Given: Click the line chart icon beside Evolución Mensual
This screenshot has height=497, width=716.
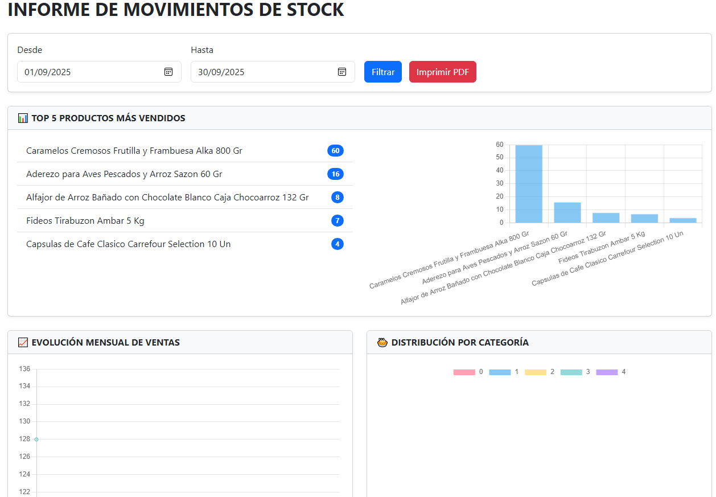Looking at the screenshot, I should (23, 343).
